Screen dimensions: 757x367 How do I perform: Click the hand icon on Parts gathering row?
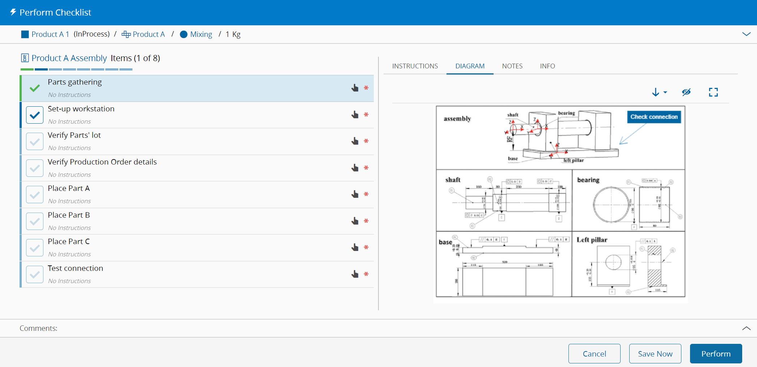(355, 88)
